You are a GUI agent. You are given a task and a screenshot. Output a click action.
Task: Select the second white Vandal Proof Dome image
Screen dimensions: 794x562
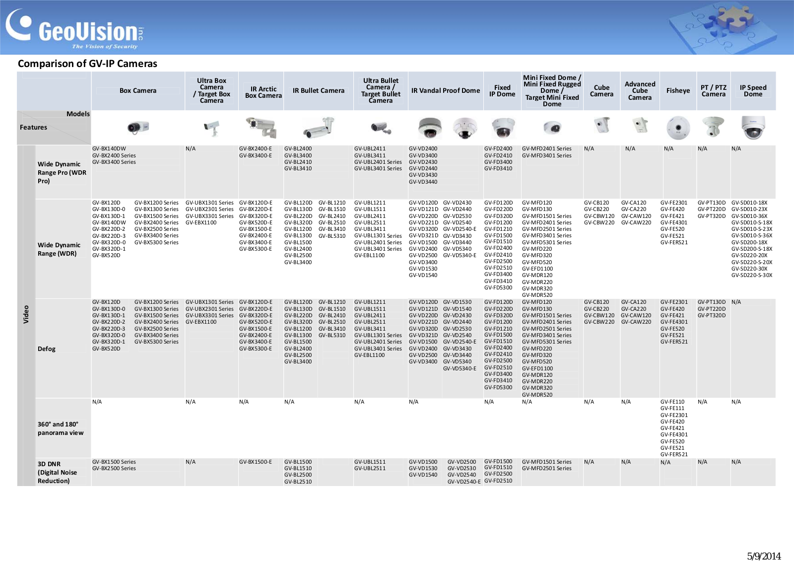pos(465,128)
